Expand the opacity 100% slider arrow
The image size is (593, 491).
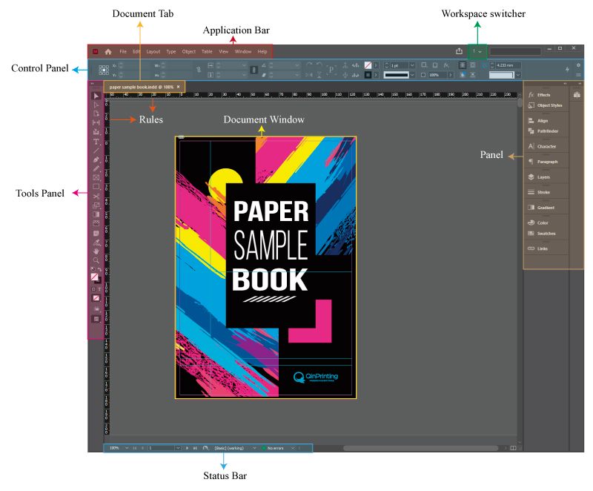tap(451, 75)
